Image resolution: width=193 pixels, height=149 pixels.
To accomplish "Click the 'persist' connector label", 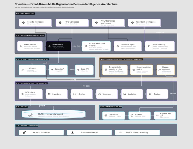I will pyautogui.click(x=42, y=106).
